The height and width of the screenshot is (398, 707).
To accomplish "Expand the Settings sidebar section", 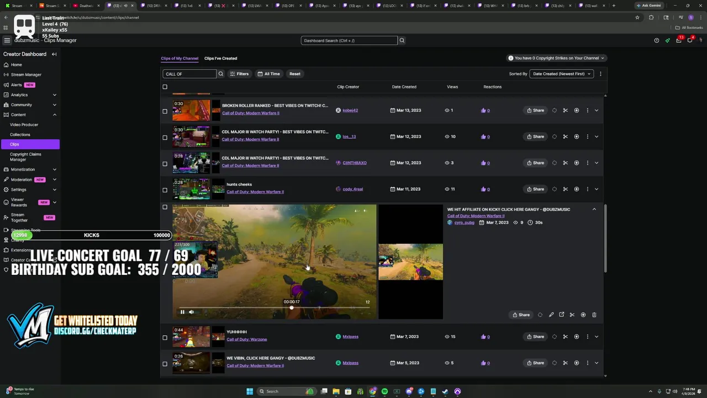I will pos(55,190).
